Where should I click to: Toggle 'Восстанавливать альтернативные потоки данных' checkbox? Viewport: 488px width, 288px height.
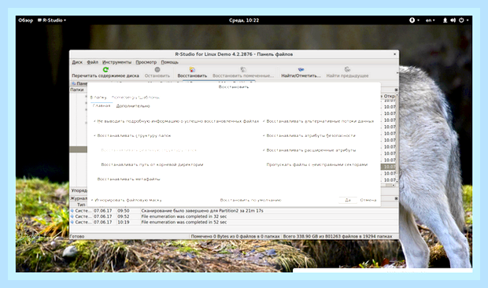pos(264,121)
